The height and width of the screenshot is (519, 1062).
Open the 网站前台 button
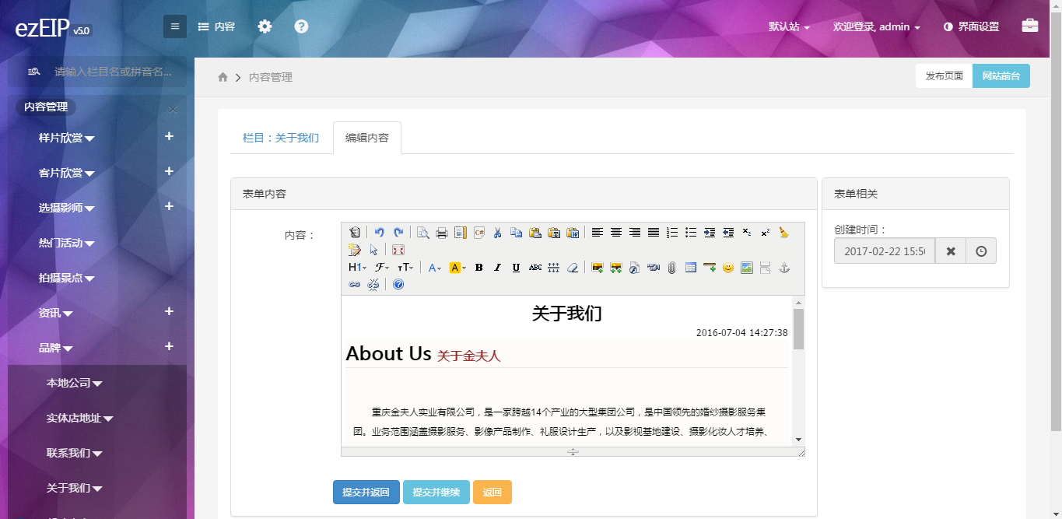point(1001,76)
